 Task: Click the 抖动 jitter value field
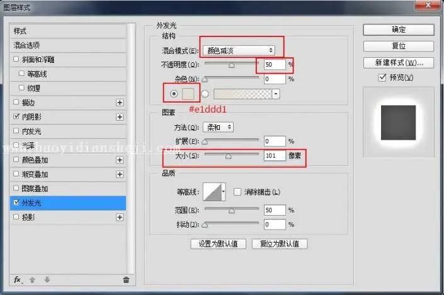pyautogui.click(x=275, y=225)
